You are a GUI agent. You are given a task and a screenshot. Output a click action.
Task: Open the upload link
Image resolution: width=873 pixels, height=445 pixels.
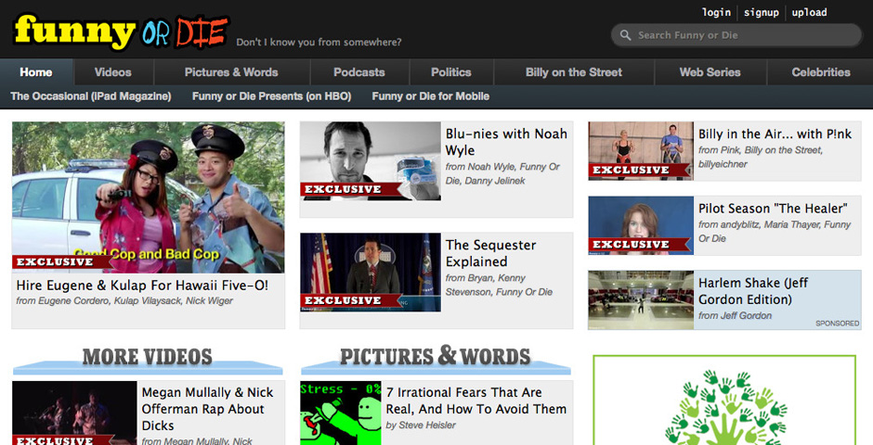(809, 12)
